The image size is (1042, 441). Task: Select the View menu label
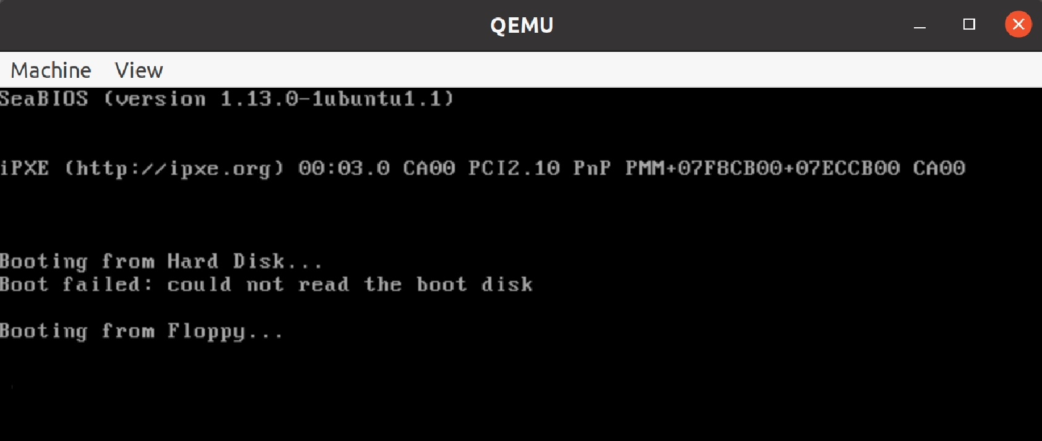click(138, 70)
